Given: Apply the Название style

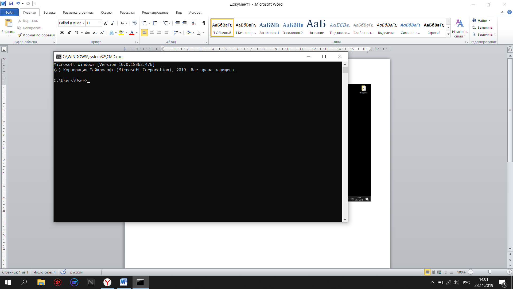Looking at the screenshot, I should coord(316,28).
